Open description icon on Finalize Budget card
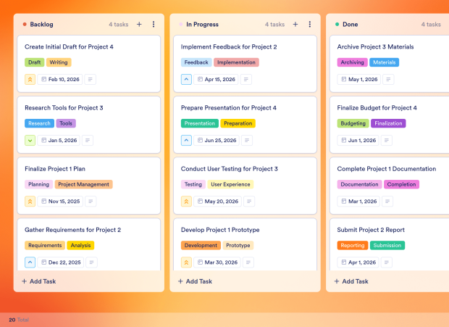 (x=387, y=141)
